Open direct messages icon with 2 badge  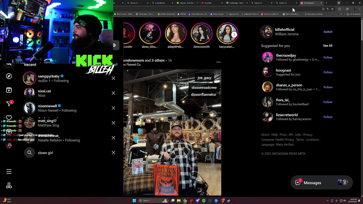[x=9, y=104]
